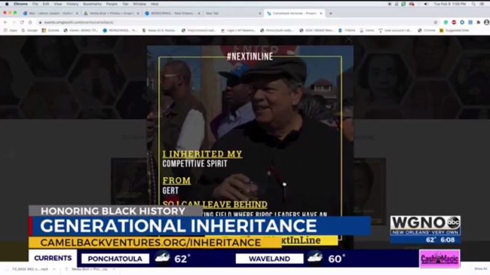Reload the page with the refresh icon
Image resolution: width=490 pixels, height=275 pixels.
(22, 23)
